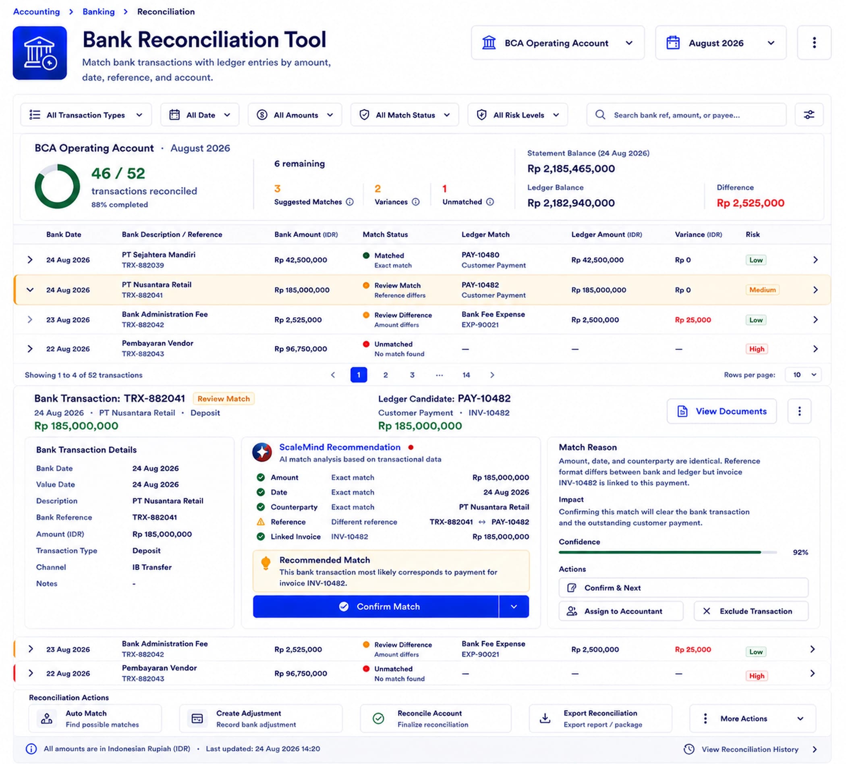Screen dimensions: 846x764
Task: Click the Reconcile Account checkmark icon
Action: tap(378, 718)
